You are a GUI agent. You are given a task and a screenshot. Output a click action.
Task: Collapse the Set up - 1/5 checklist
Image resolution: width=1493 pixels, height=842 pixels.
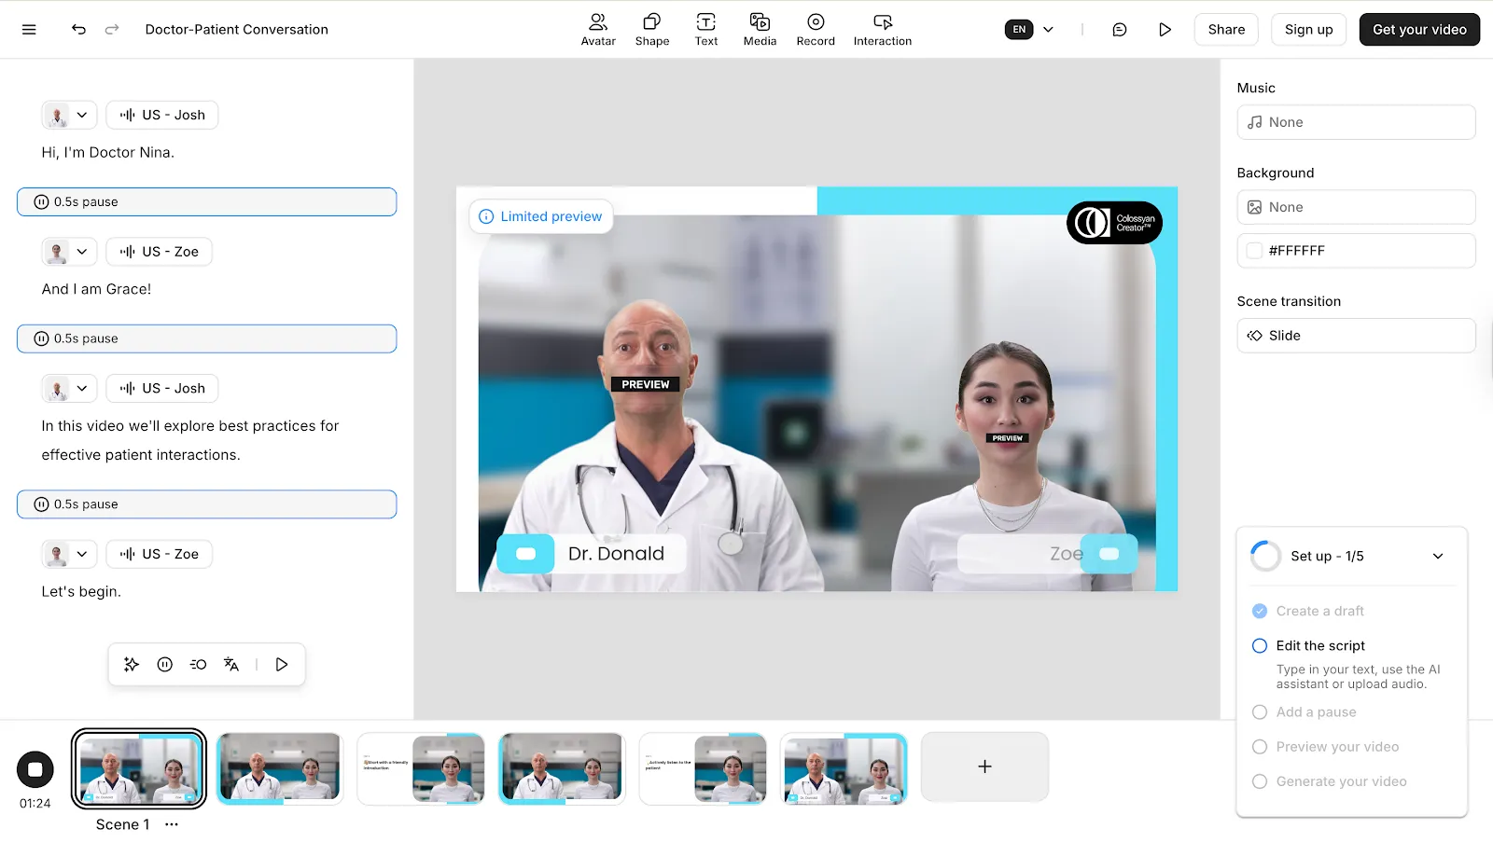click(1437, 557)
